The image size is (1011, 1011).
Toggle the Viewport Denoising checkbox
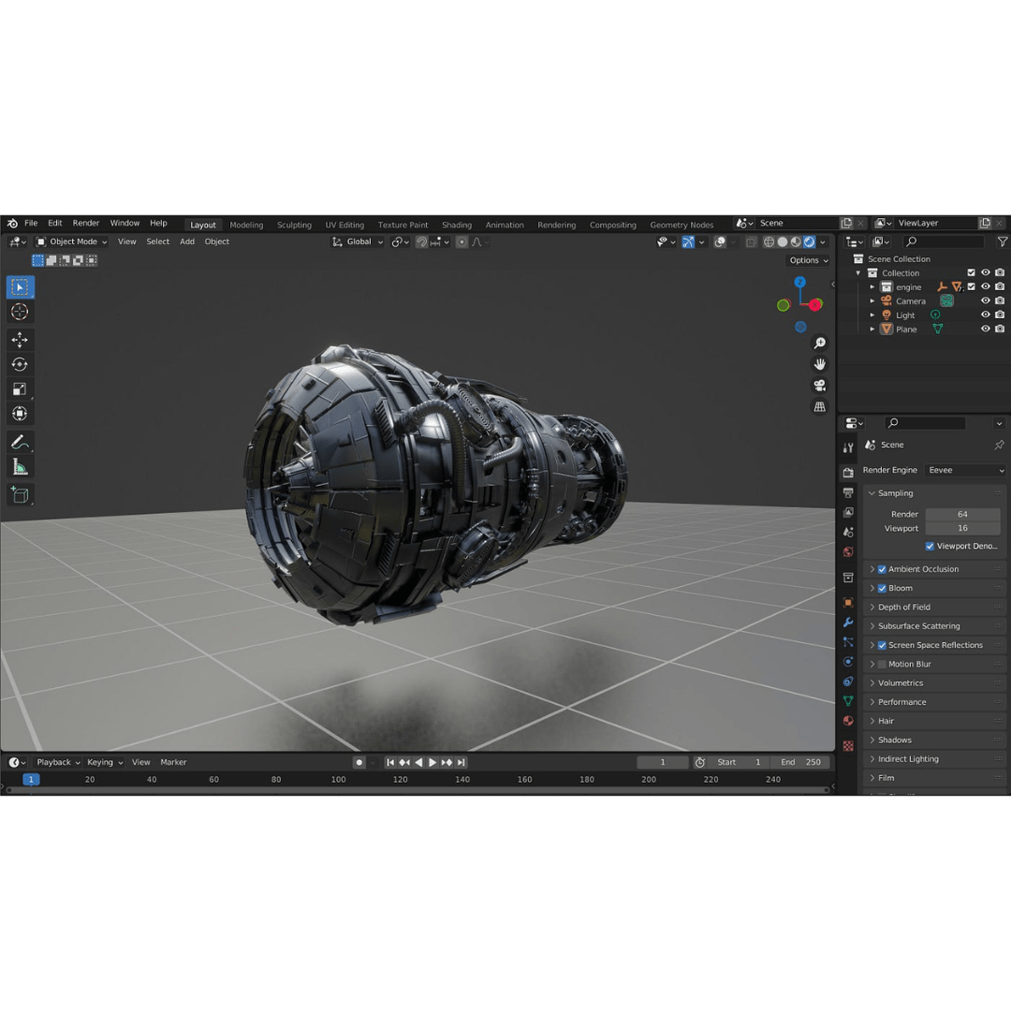tap(930, 546)
